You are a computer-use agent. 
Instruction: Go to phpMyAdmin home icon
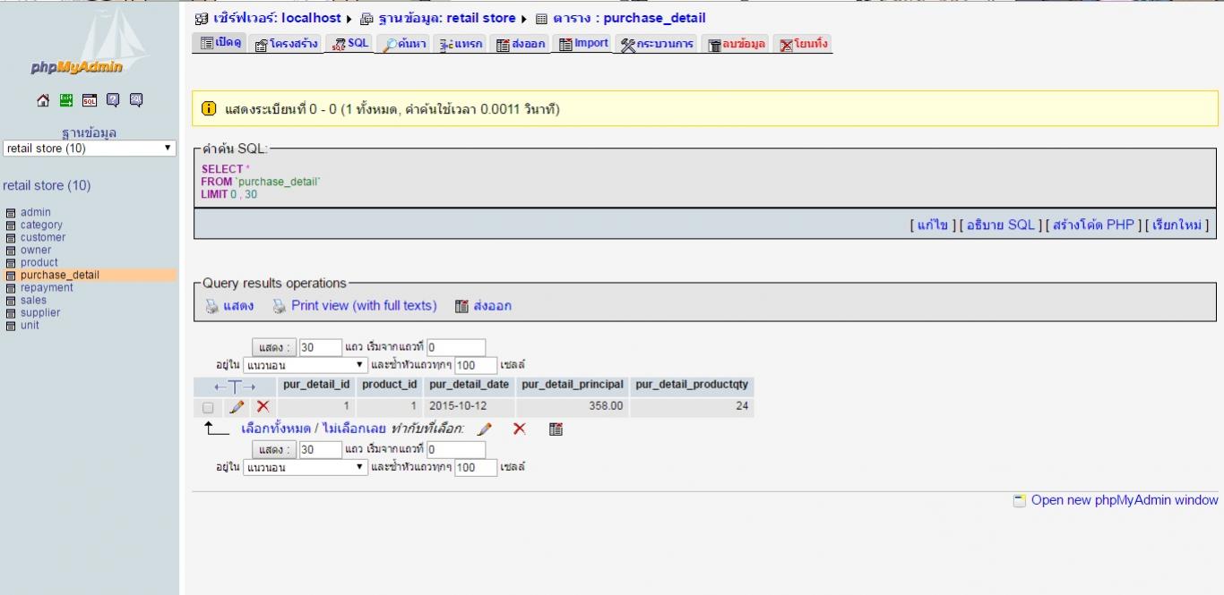tap(43, 100)
